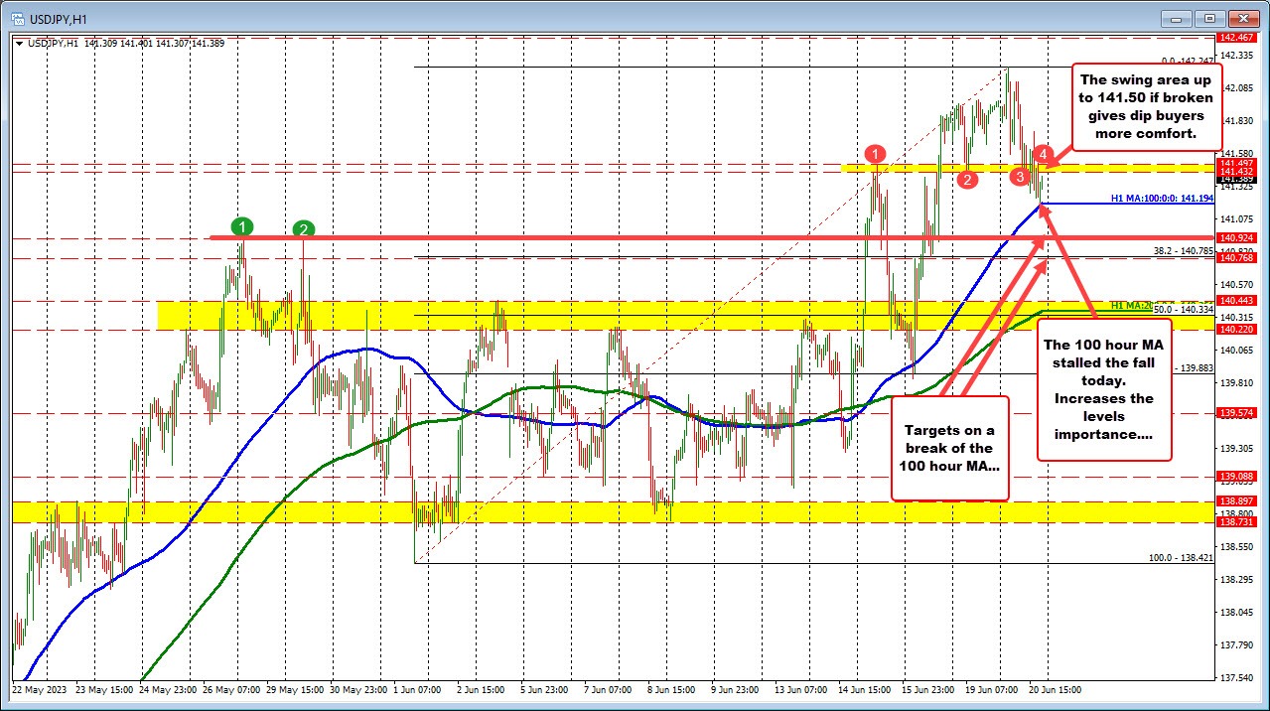Minimize the USDJPY chart window
The image size is (1270, 711).
point(1178,18)
